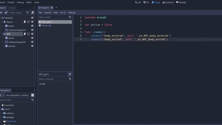This screenshot has width=222, height=125.
Task: Open the Help menu
Action: pos(37,2)
